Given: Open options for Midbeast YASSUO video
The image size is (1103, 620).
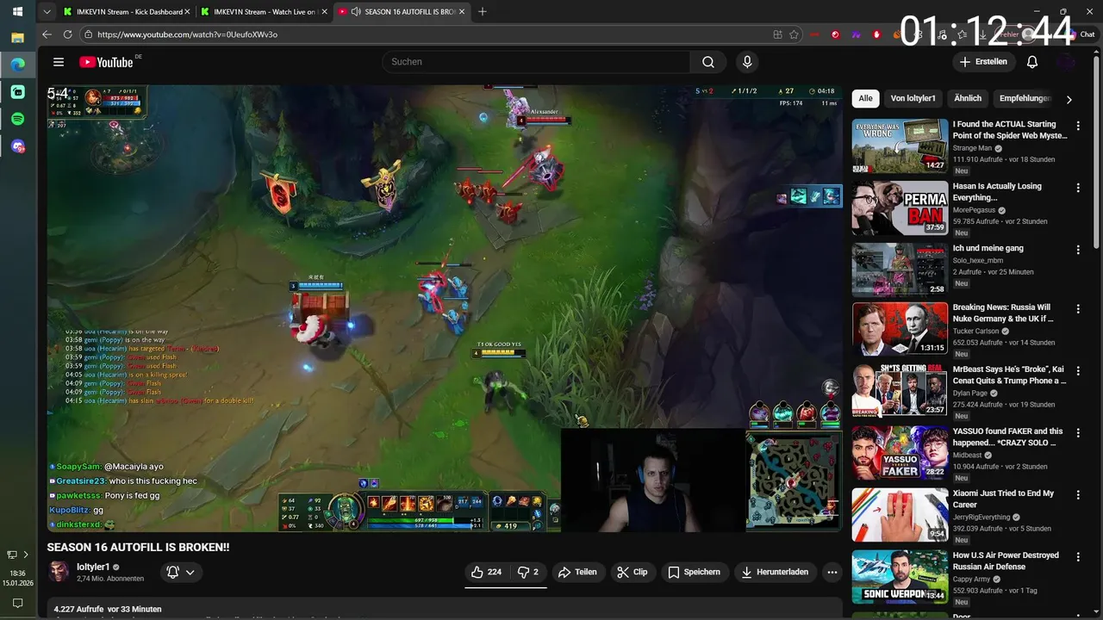Looking at the screenshot, I should pos(1077,432).
